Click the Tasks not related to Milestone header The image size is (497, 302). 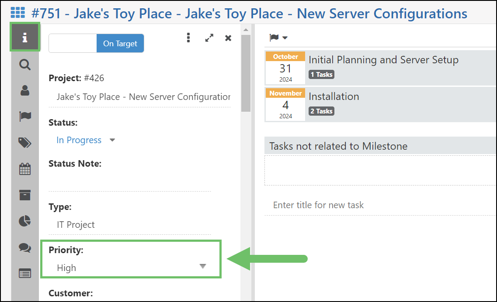pyautogui.click(x=380, y=146)
